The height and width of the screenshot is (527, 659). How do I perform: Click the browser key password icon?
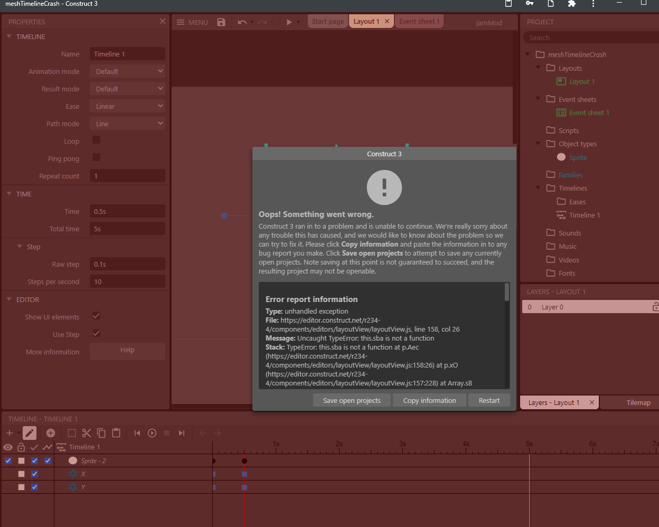(x=530, y=3)
